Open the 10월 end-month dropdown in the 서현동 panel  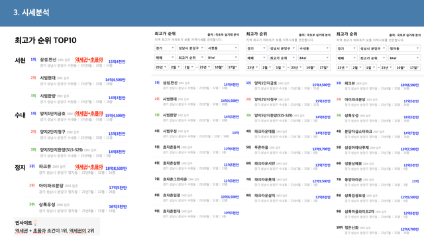219,67
